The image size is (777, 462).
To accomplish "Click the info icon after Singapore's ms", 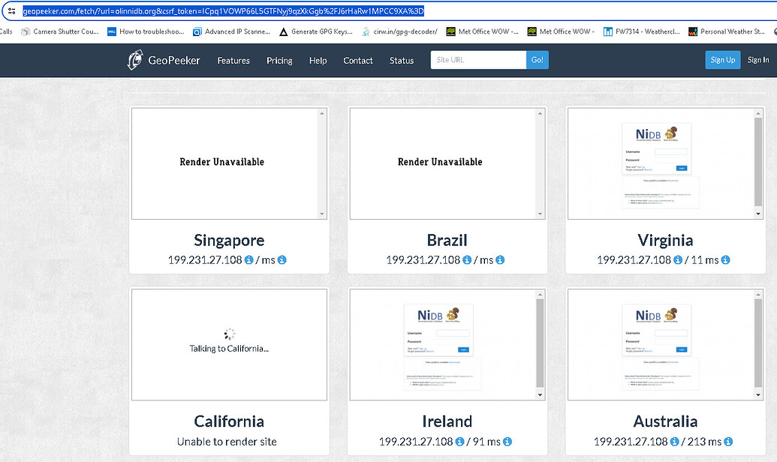I will 282,260.
